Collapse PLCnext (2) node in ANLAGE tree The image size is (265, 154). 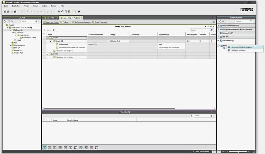pyautogui.click(x=11, y=30)
